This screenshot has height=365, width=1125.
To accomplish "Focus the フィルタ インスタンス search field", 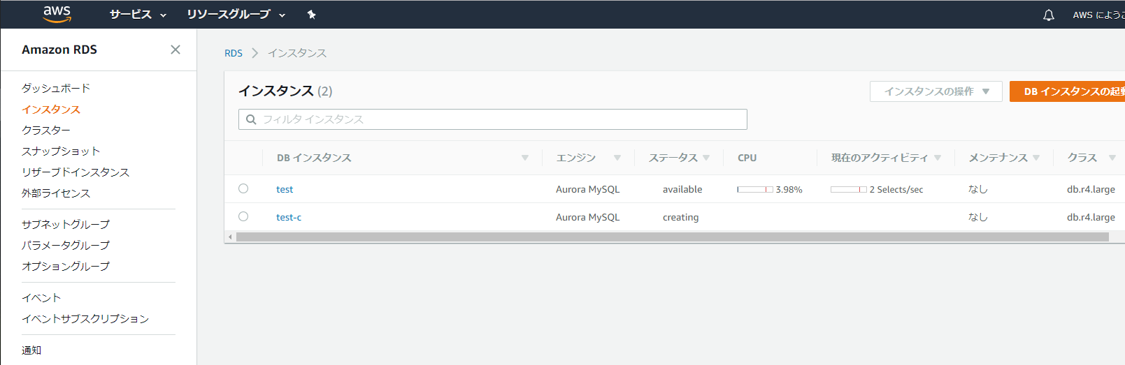I will pos(493,119).
